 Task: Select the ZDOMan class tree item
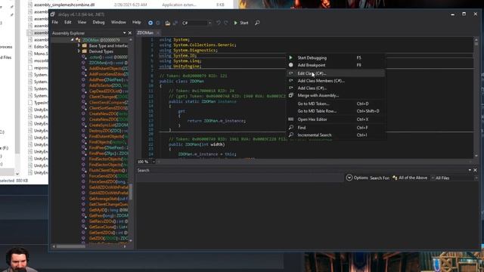tap(101, 40)
